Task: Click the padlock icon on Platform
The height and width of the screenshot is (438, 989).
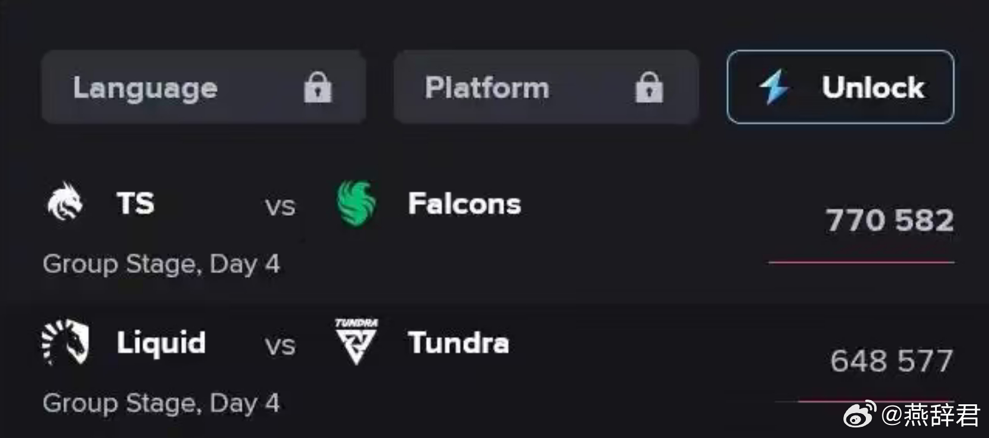Action: click(649, 87)
